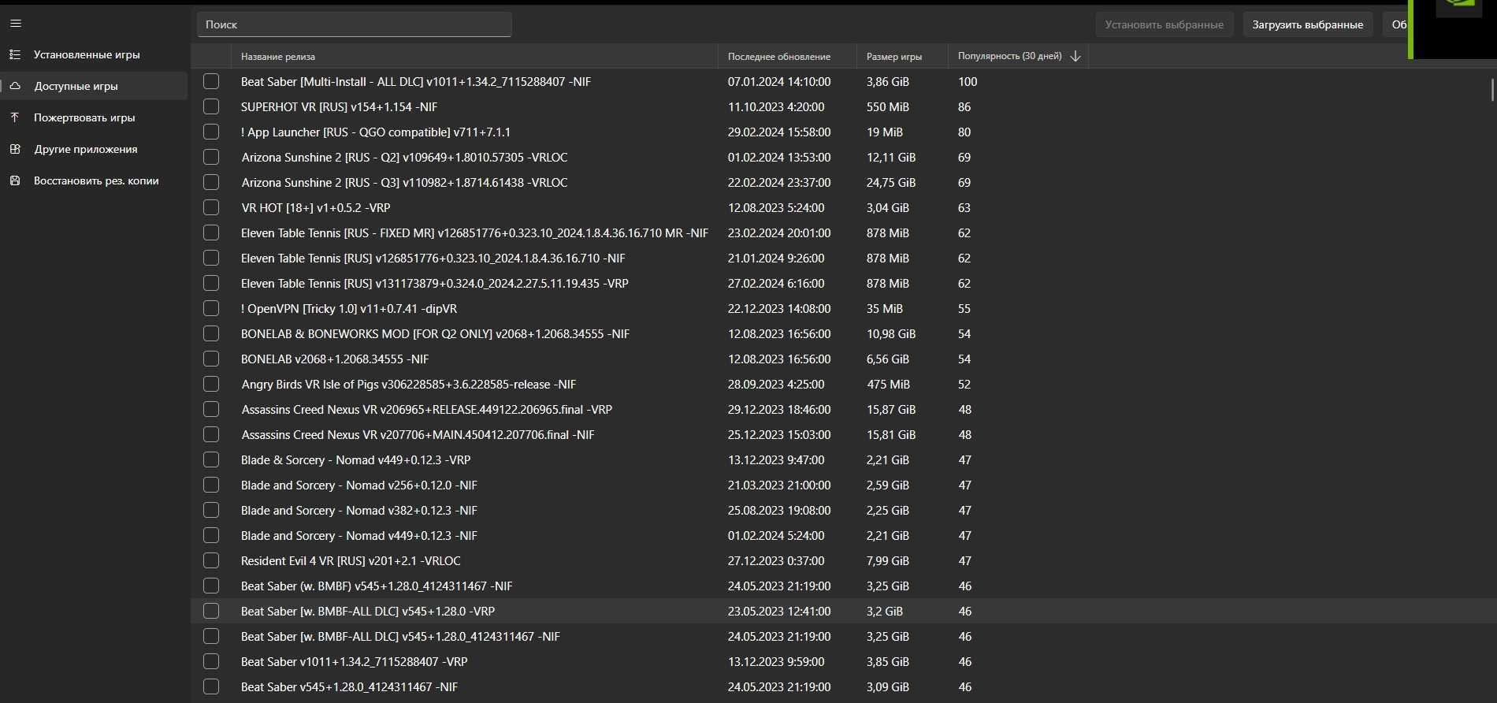Viewport: 1497px width, 703px height.
Task: Check the SUPERHOT VR [RUS] checkbox
Action: click(211, 106)
